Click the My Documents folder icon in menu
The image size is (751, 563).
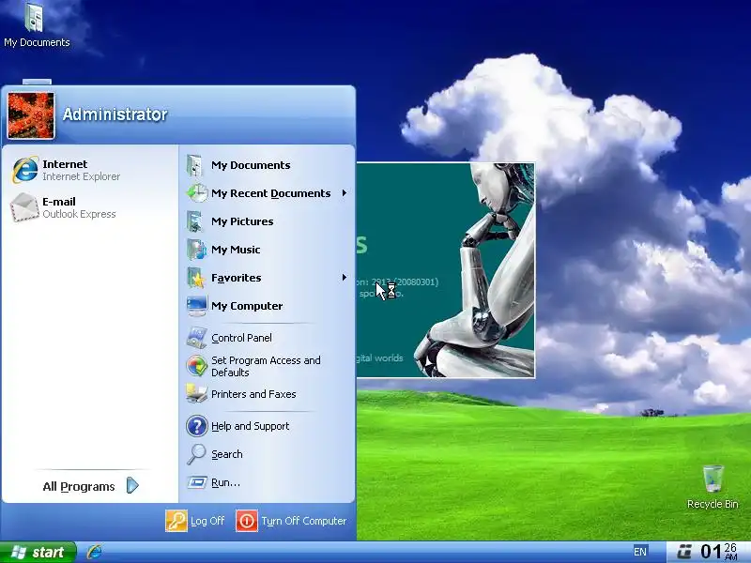196,165
